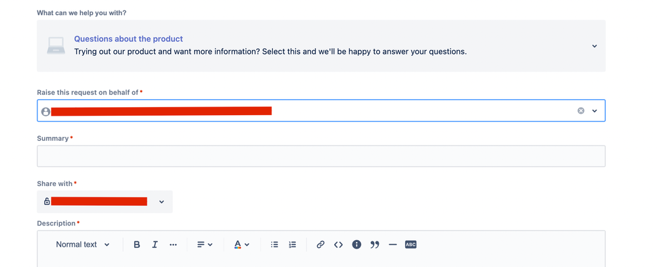Viewport: 657px width, 267px height.
Task: Insert a code snippet
Action: 339,245
